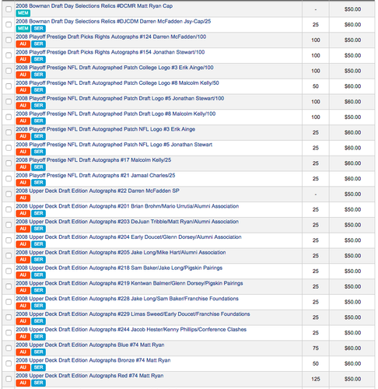
Task: Click AU badge under Jamaal Charles/25 row
Action: coord(23,183)
